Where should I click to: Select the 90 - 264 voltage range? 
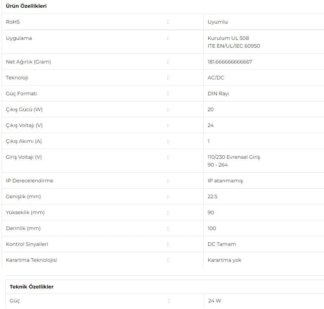pos(218,165)
